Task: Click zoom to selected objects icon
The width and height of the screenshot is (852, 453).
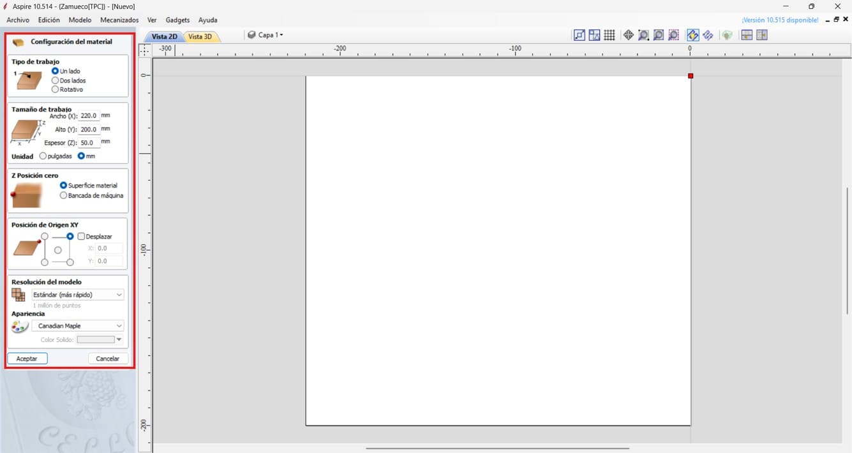Action: click(x=674, y=35)
